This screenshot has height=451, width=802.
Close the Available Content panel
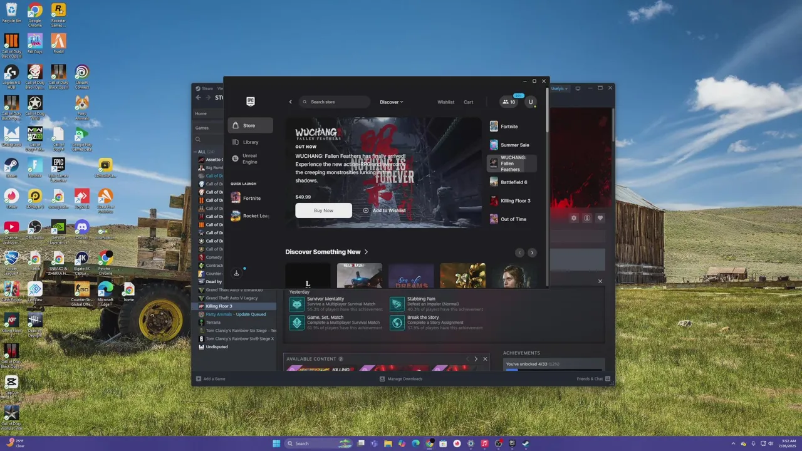(x=485, y=359)
